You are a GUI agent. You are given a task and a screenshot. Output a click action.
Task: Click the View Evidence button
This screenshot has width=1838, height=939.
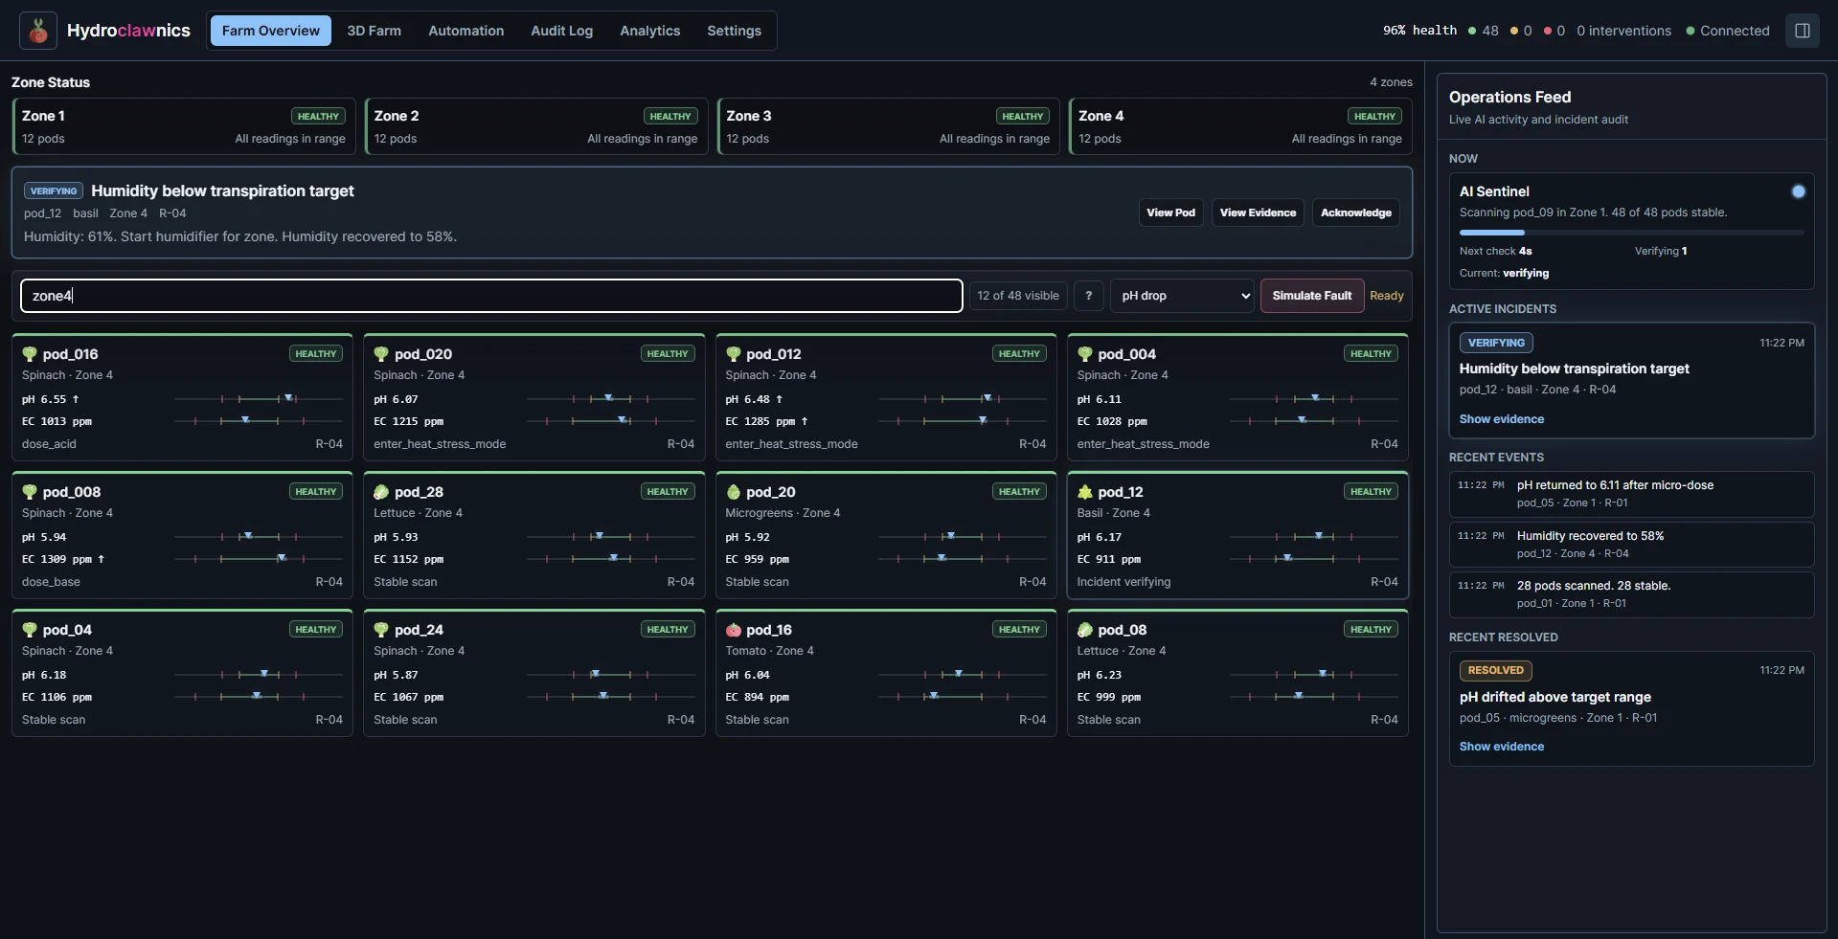(1258, 212)
